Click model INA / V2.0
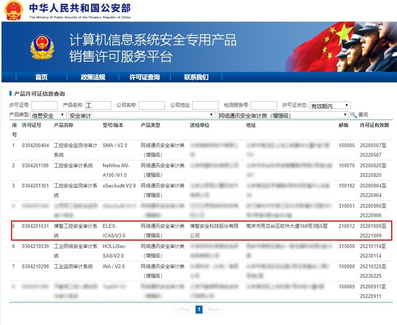 (x=114, y=266)
